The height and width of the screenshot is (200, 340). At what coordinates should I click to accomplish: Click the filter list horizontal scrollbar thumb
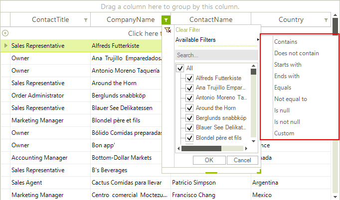pyautogui.click(x=201, y=148)
